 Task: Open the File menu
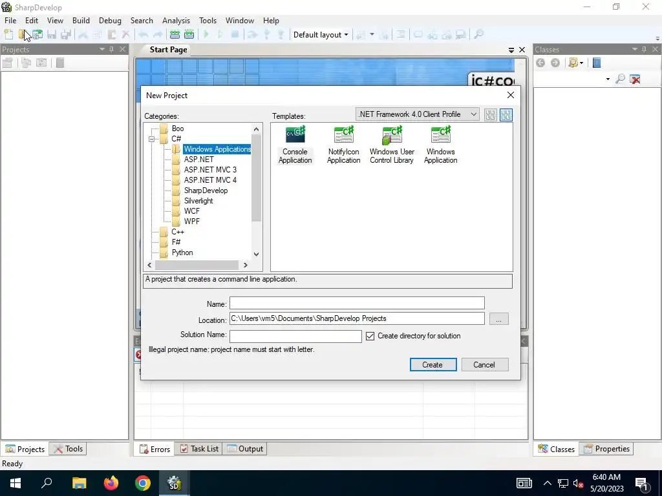(10, 20)
